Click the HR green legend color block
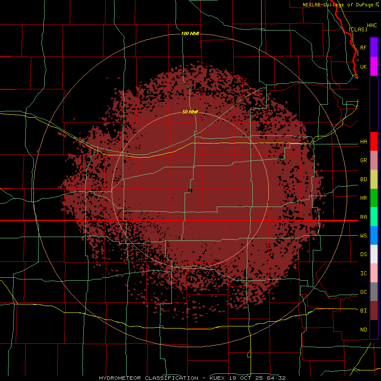Screen dimensions: 381x381 tap(374, 198)
